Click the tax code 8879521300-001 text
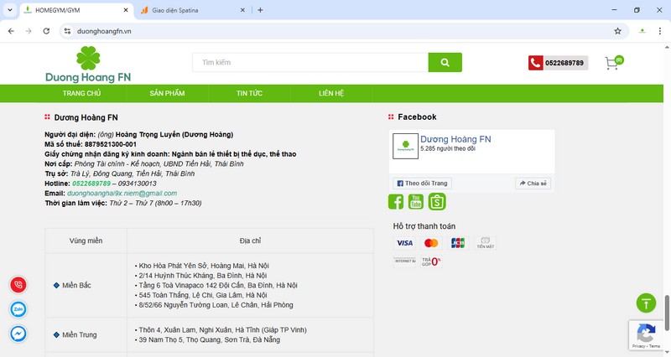671x357 pixels. tap(111, 144)
